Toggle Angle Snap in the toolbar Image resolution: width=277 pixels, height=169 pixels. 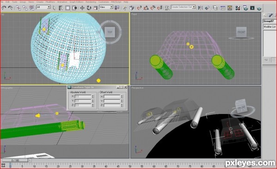pyautogui.click(x=146, y=8)
